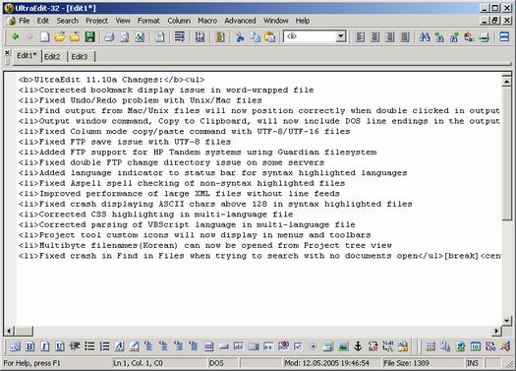
Task: Open the Column menu
Action: 179,21
